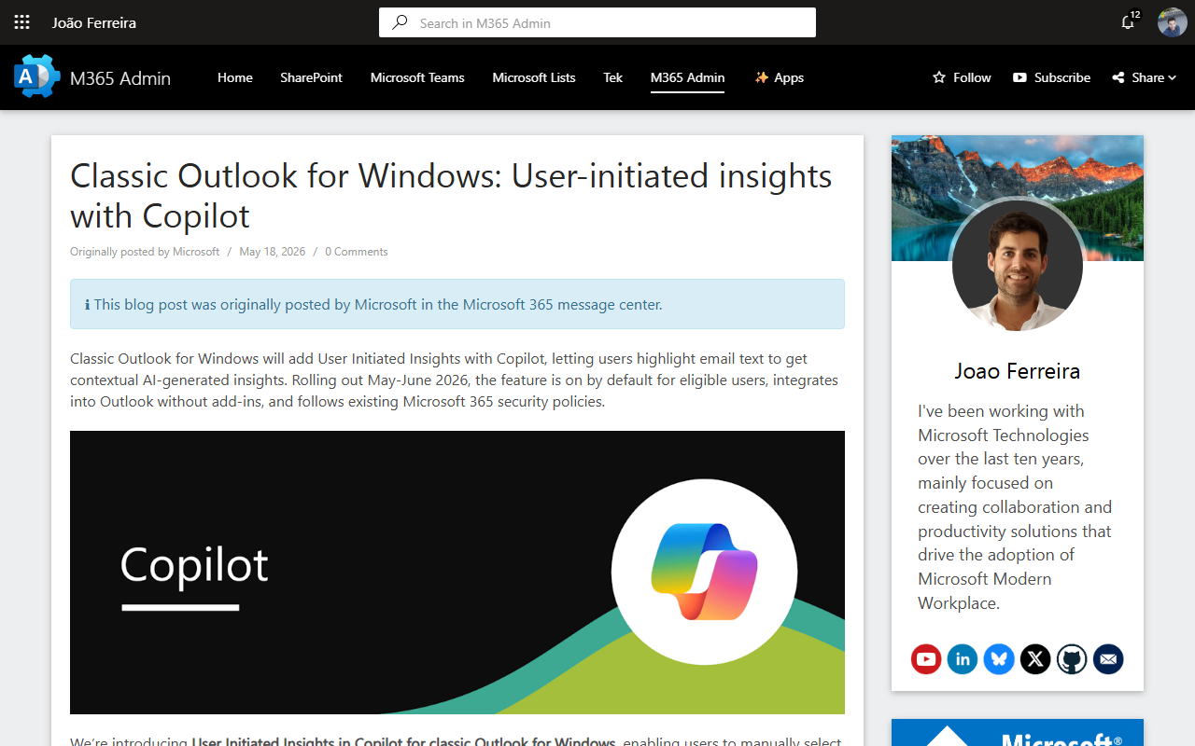Open the email contact icon
1195x746 pixels.
1108,659
